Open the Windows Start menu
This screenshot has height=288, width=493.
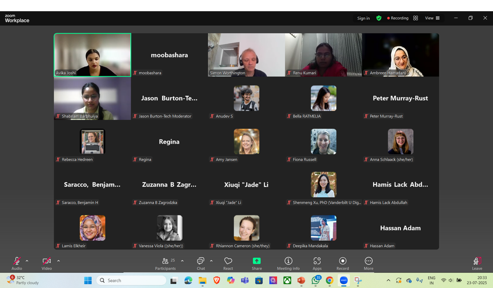click(x=88, y=280)
